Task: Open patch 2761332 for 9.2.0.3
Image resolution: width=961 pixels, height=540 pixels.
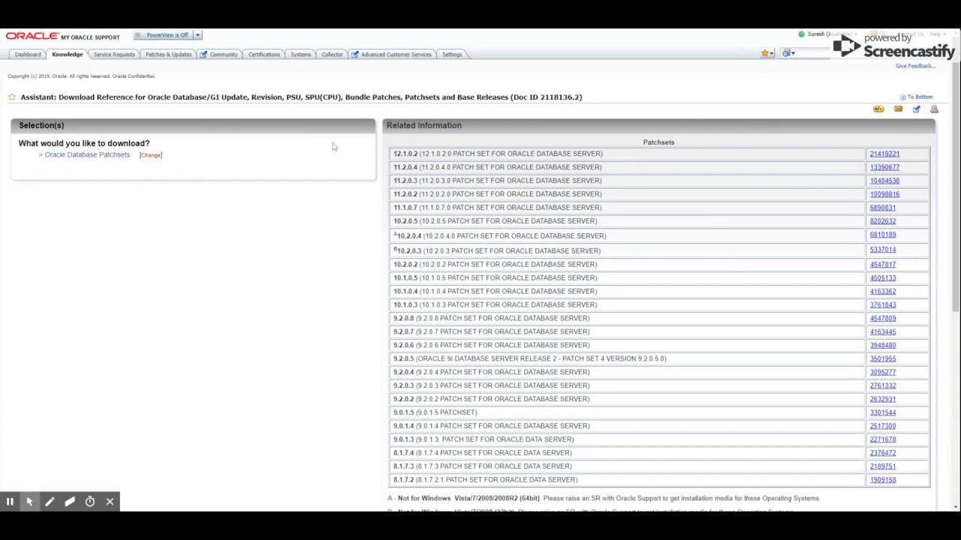Action: (x=883, y=386)
